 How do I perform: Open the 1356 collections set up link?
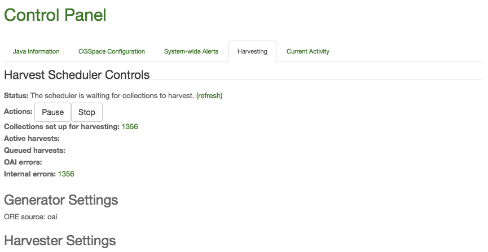(x=130, y=127)
